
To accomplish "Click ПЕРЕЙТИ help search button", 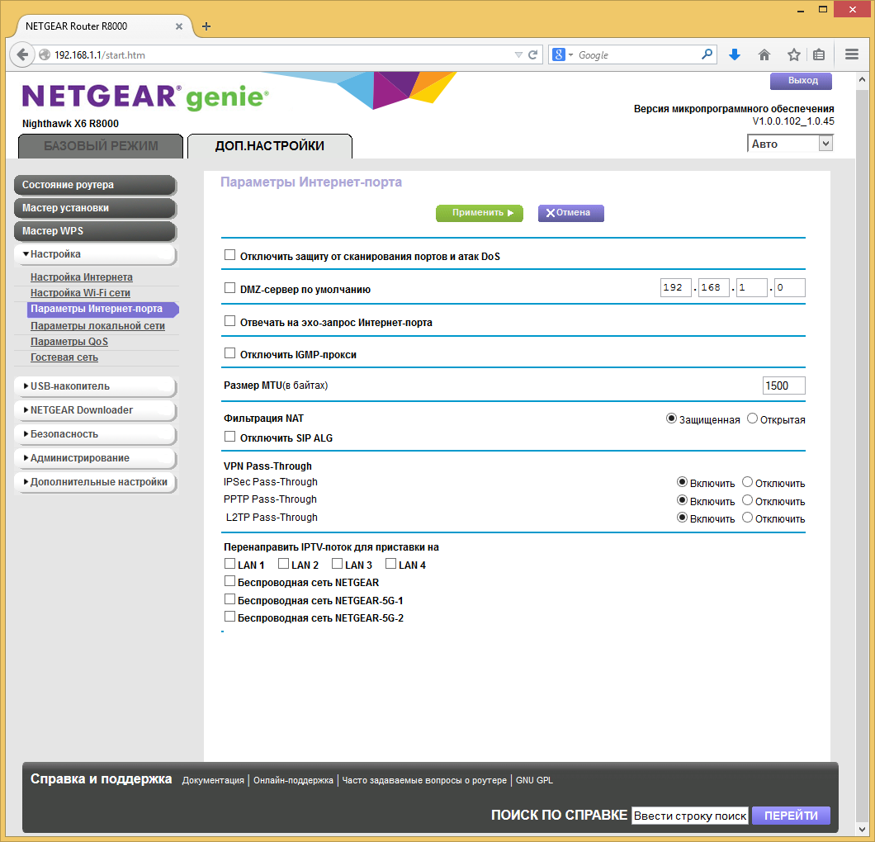I will tap(791, 816).
